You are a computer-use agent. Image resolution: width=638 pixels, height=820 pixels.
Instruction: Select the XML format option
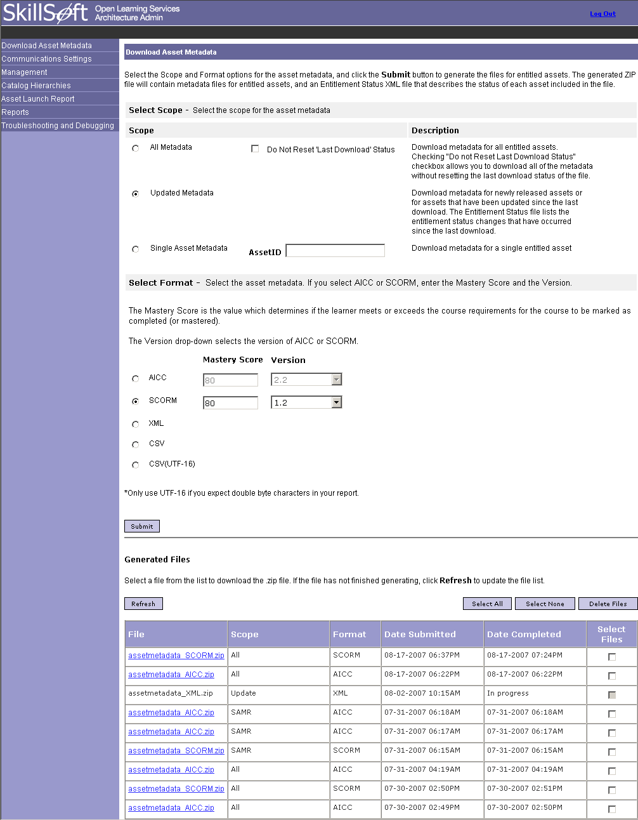tap(135, 424)
